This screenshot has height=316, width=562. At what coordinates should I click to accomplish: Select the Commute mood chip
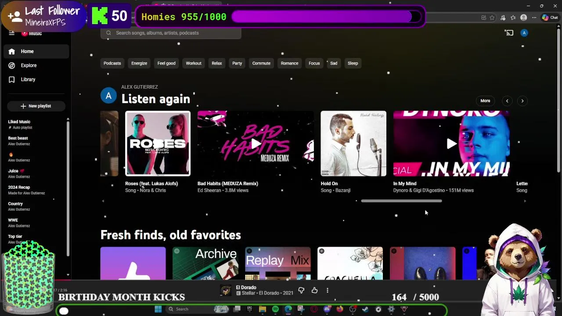[x=261, y=63]
